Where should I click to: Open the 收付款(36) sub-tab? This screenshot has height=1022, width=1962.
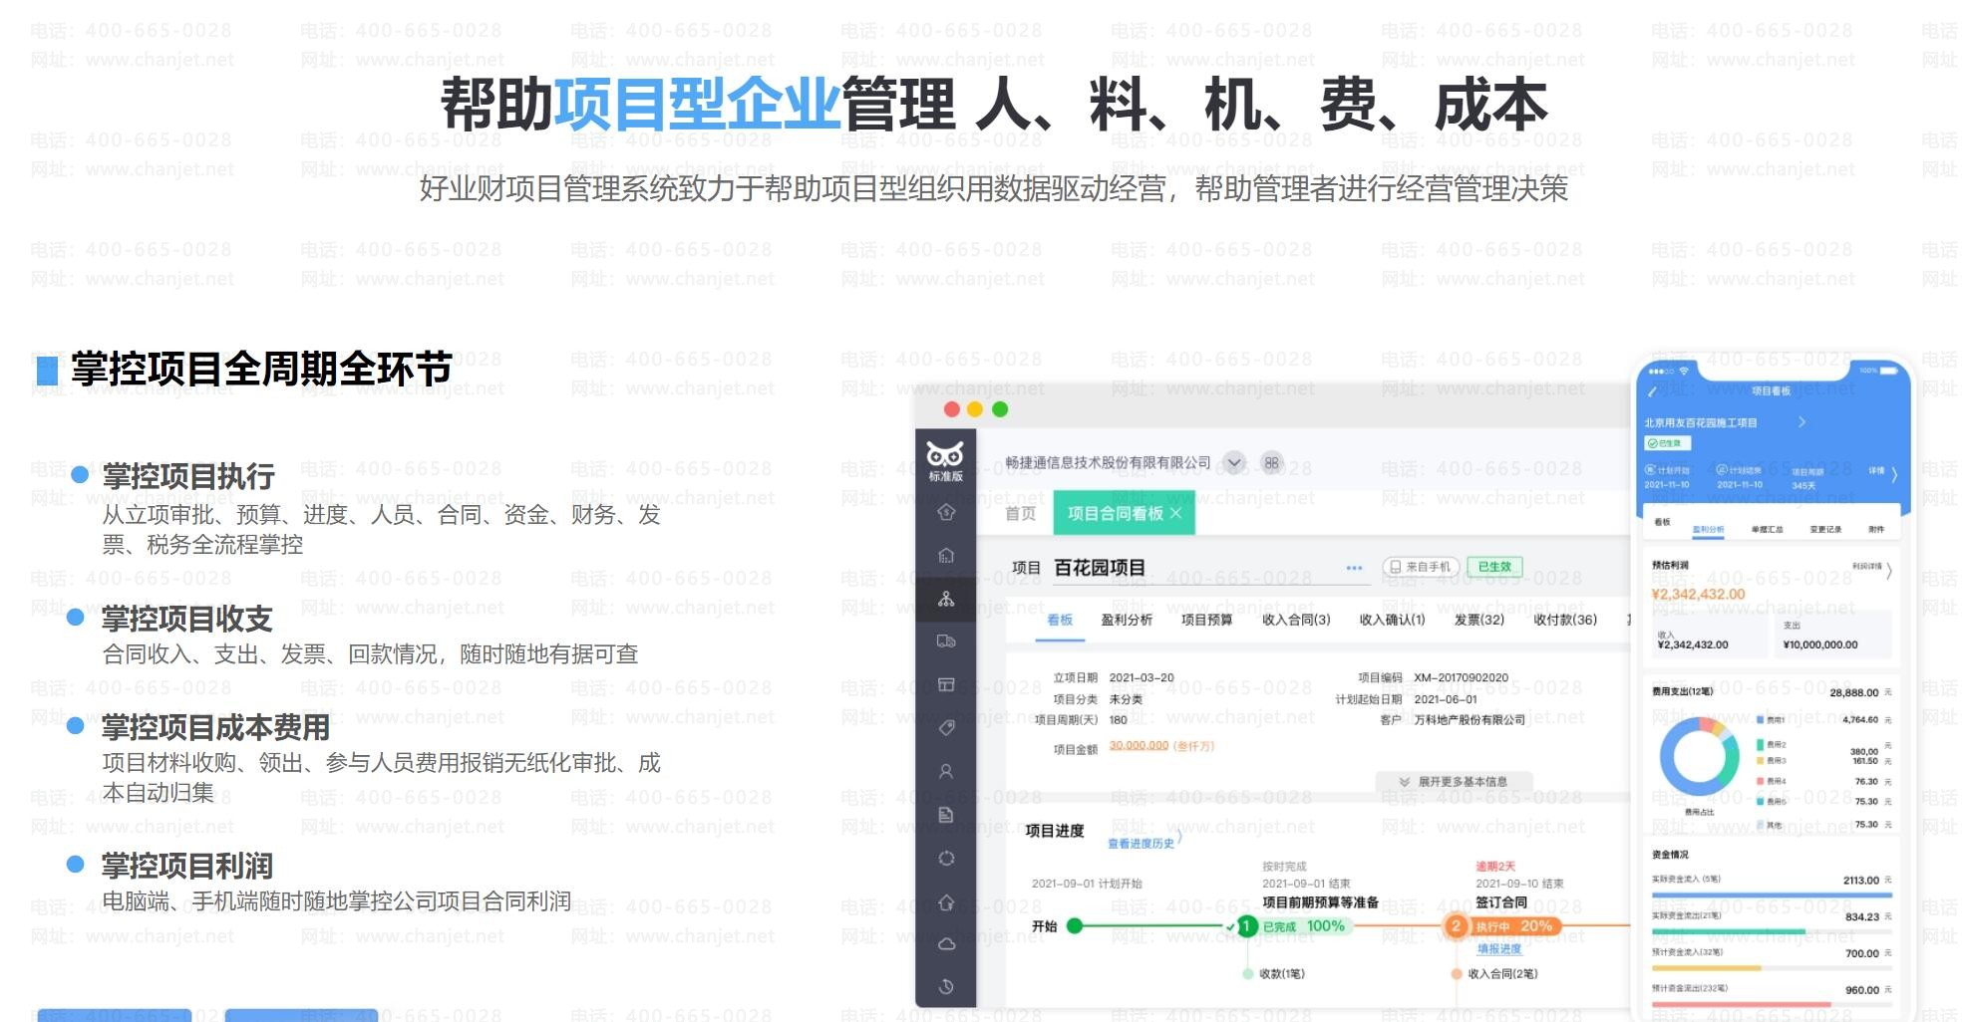(x=1565, y=620)
